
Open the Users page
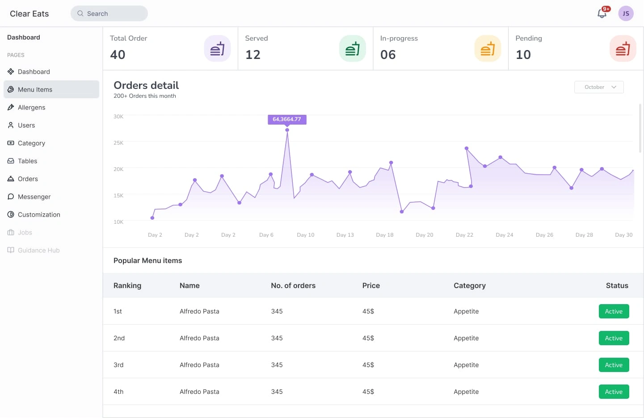click(51, 125)
